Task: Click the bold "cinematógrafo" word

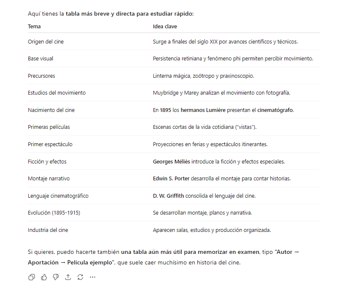Action: [x=276, y=110]
